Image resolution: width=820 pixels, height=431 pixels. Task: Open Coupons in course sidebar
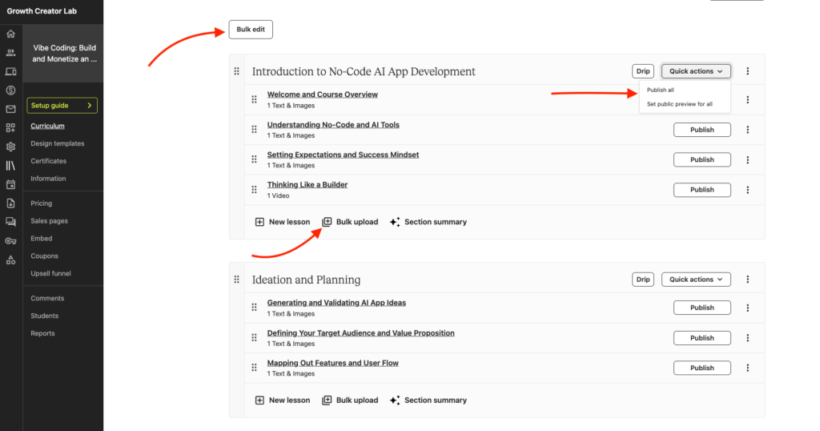(44, 256)
